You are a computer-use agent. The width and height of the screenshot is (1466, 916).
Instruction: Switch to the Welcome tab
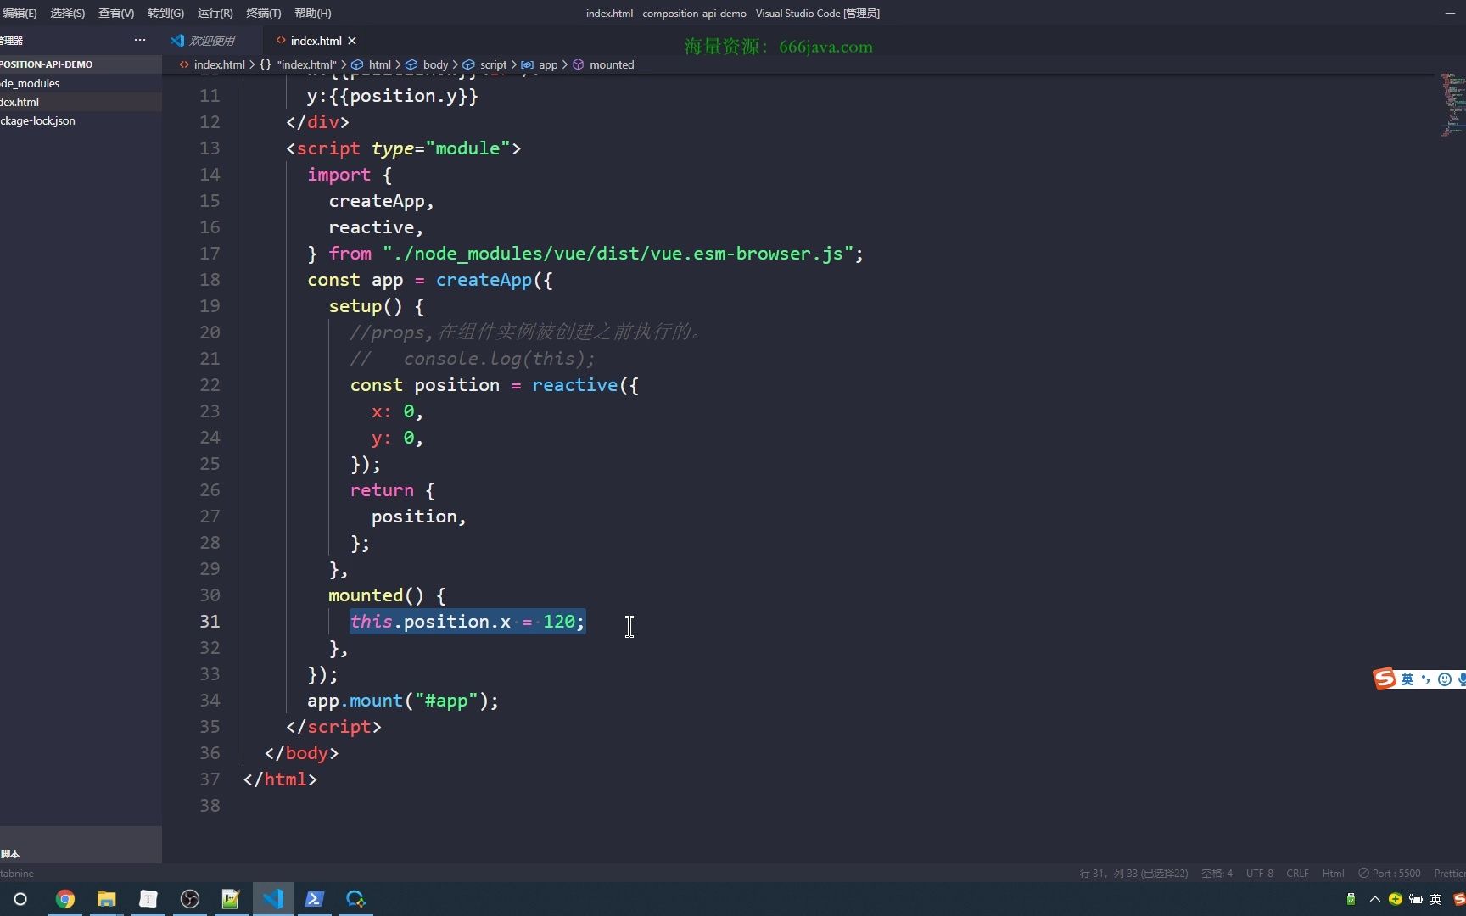211,41
